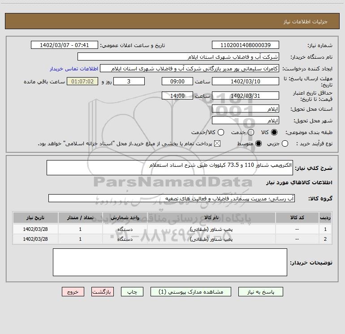The width and height of the screenshot is (345, 334).
Task: Click row 1 quantity cell
Action: [80, 229]
